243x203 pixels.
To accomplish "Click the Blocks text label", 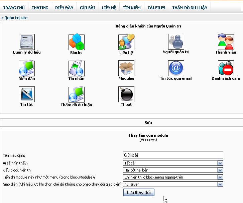I will tap(76, 53).
